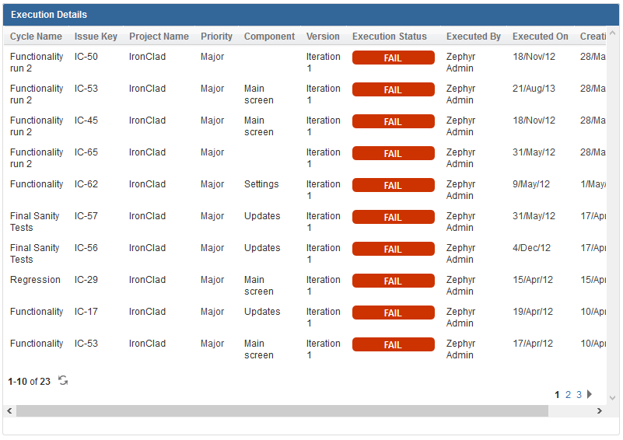Viewport: 623px width, 440px height.
Task: Click the FAIL status for IC-57
Action: (x=393, y=217)
